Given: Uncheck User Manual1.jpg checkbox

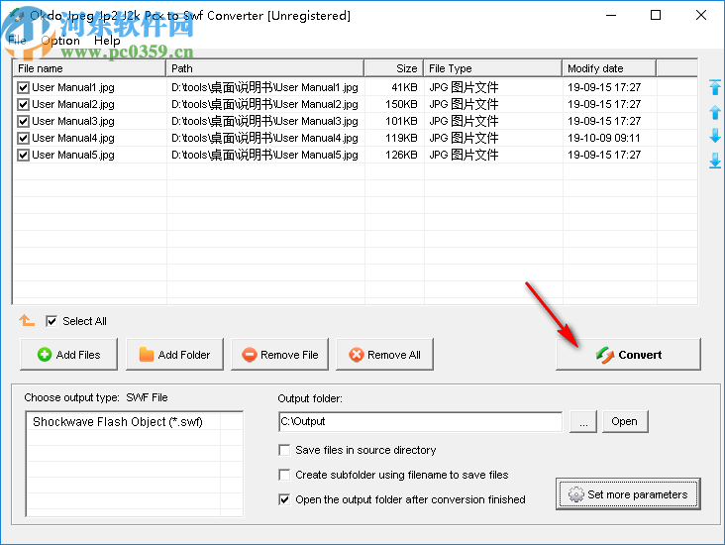Looking at the screenshot, I should [23, 87].
